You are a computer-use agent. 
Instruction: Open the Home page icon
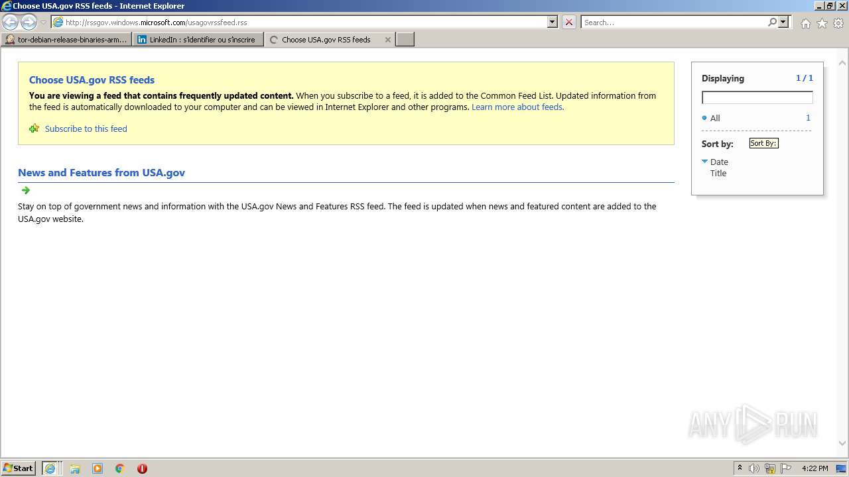(x=805, y=23)
